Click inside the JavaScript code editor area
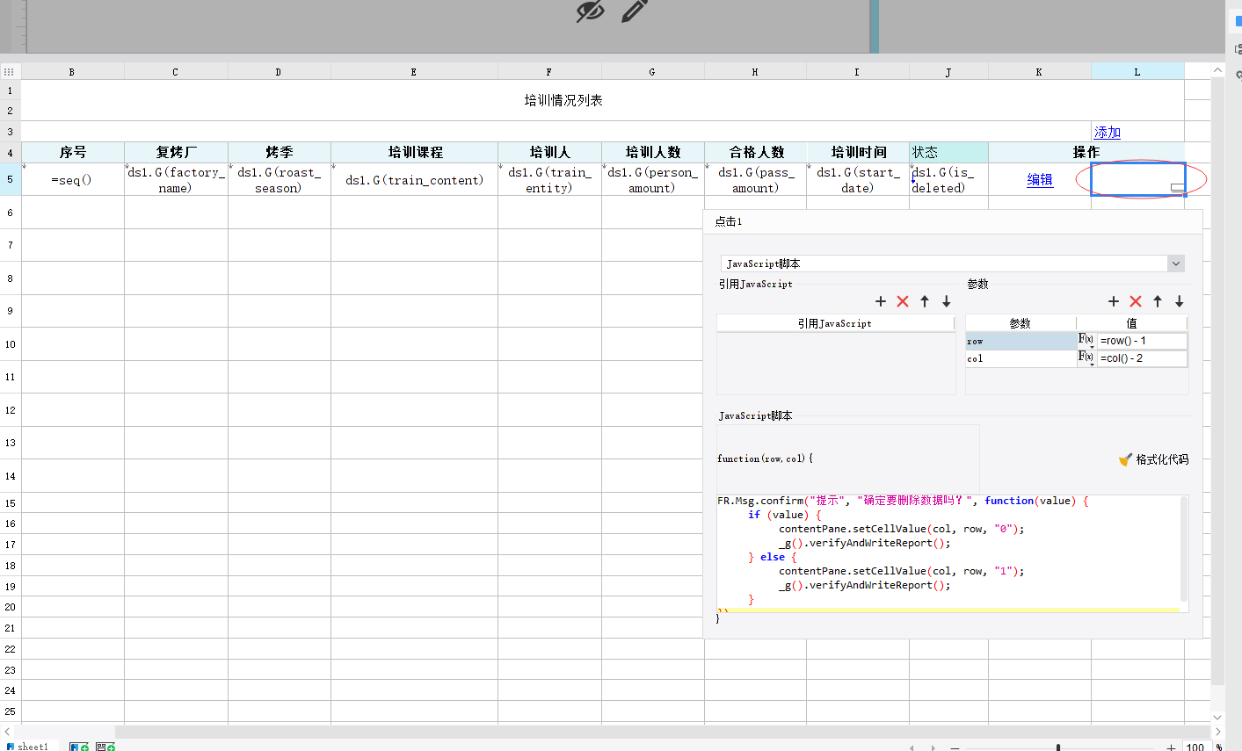Image resolution: width=1242 pixels, height=751 pixels. click(x=948, y=553)
